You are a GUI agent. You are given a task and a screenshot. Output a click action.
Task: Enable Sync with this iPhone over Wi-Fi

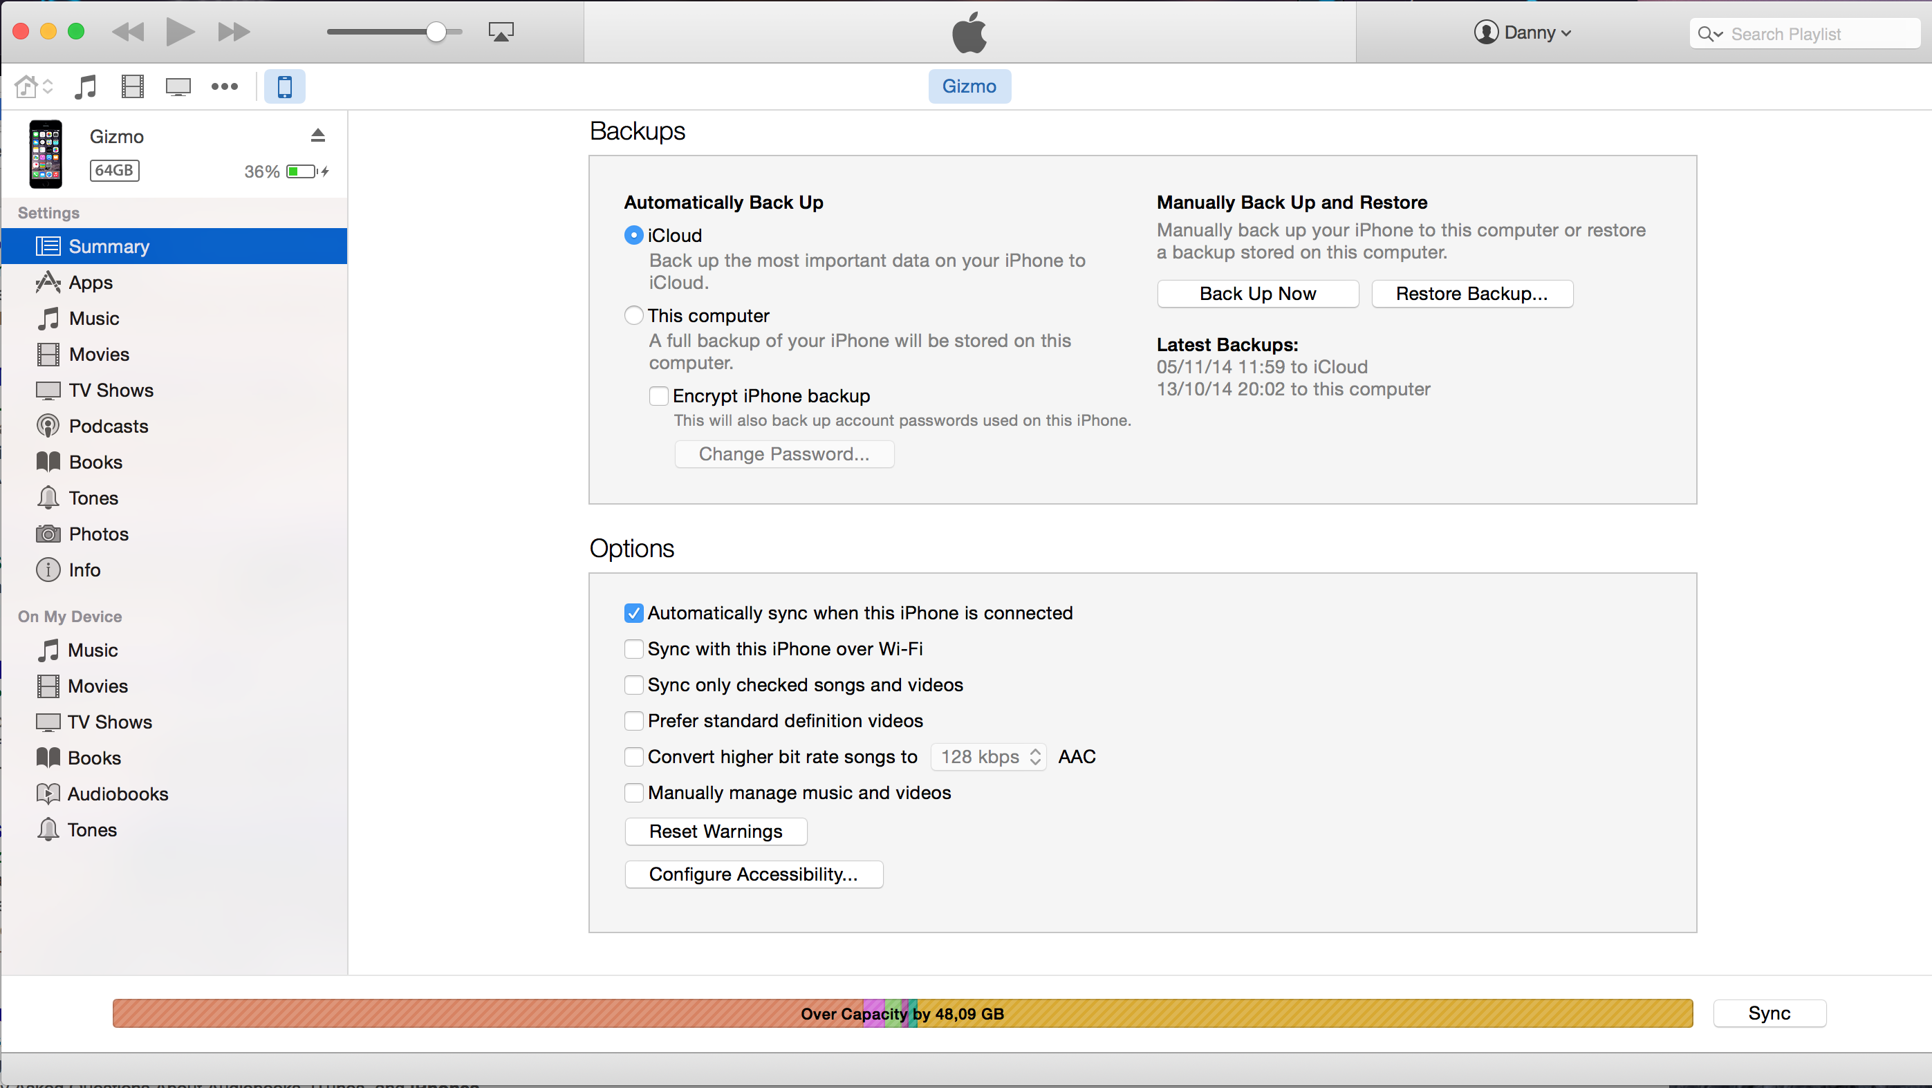point(634,649)
